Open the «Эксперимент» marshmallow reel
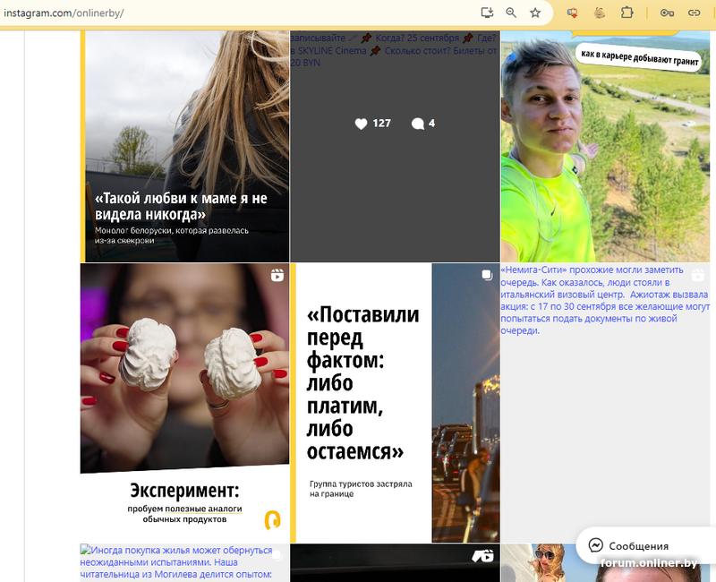 pos(185,403)
